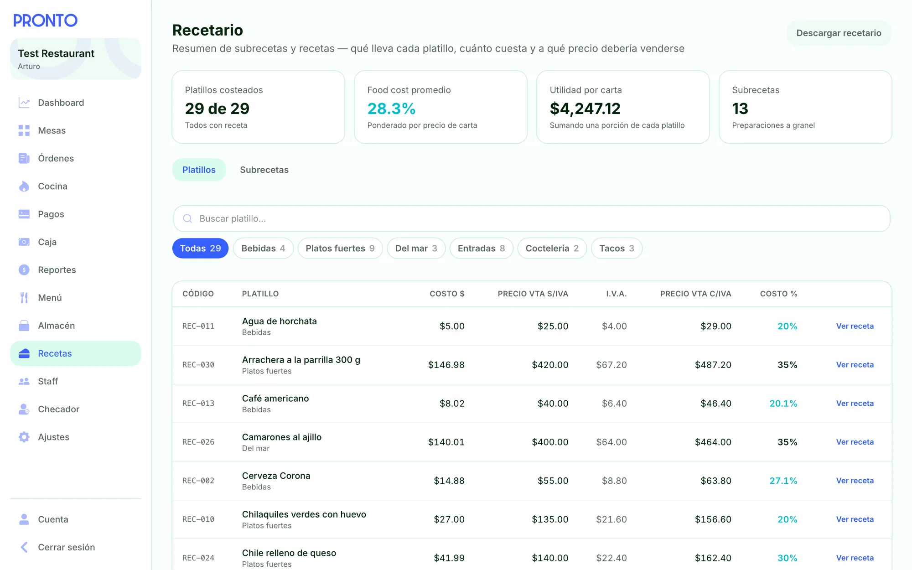Image resolution: width=912 pixels, height=570 pixels.
Task: Switch to the Subrecetas tab
Action: pos(264,170)
